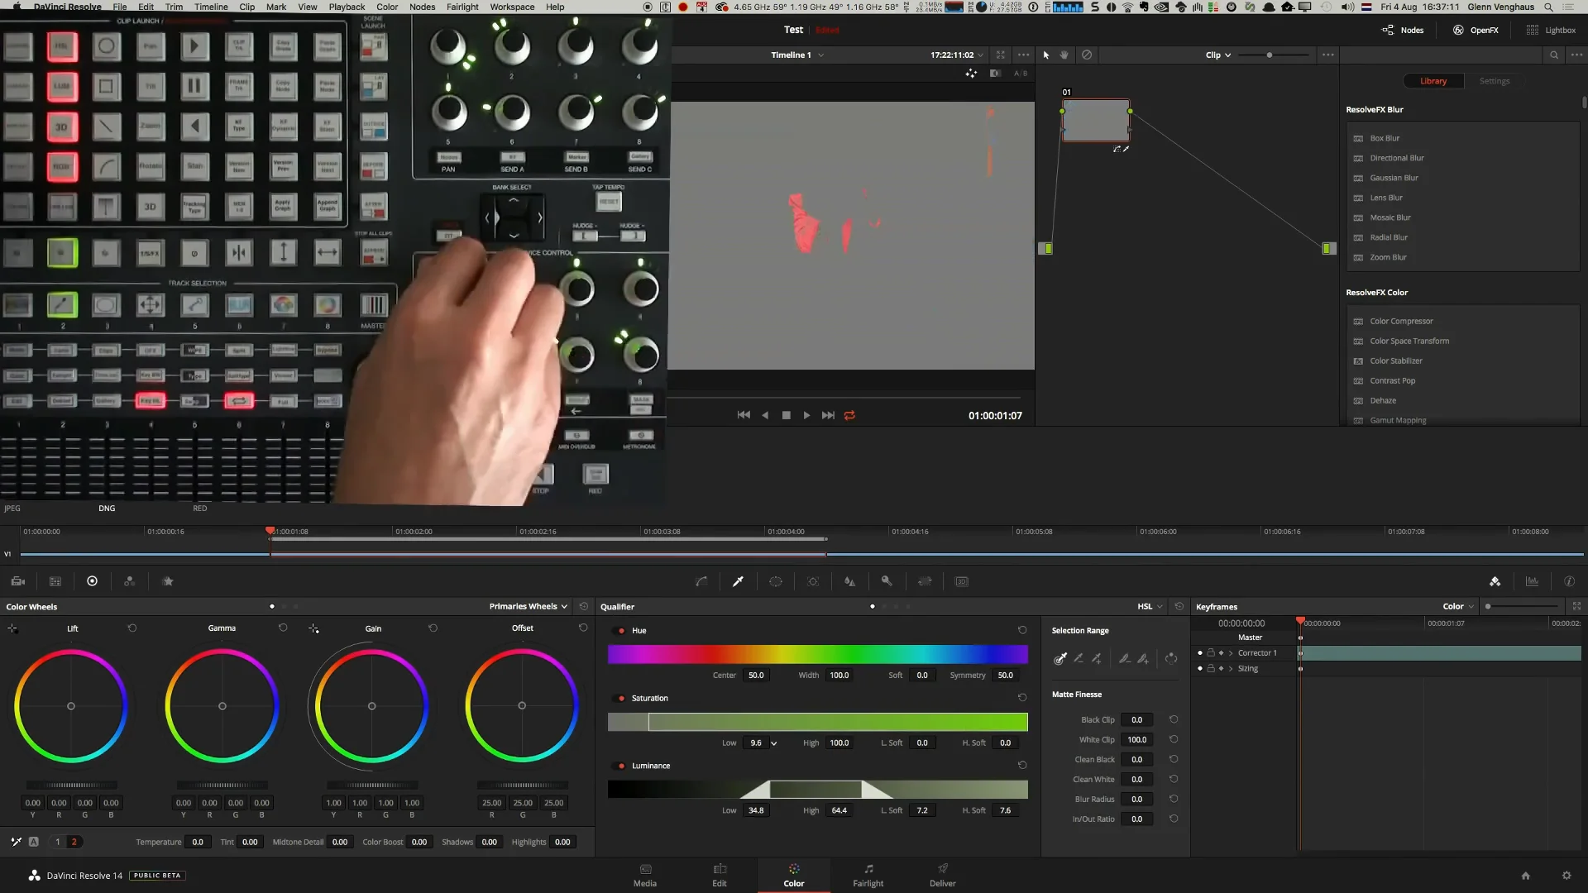The width and height of the screenshot is (1588, 893).
Task: Reset the Lift color wheel
Action: pyautogui.click(x=132, y=628)
